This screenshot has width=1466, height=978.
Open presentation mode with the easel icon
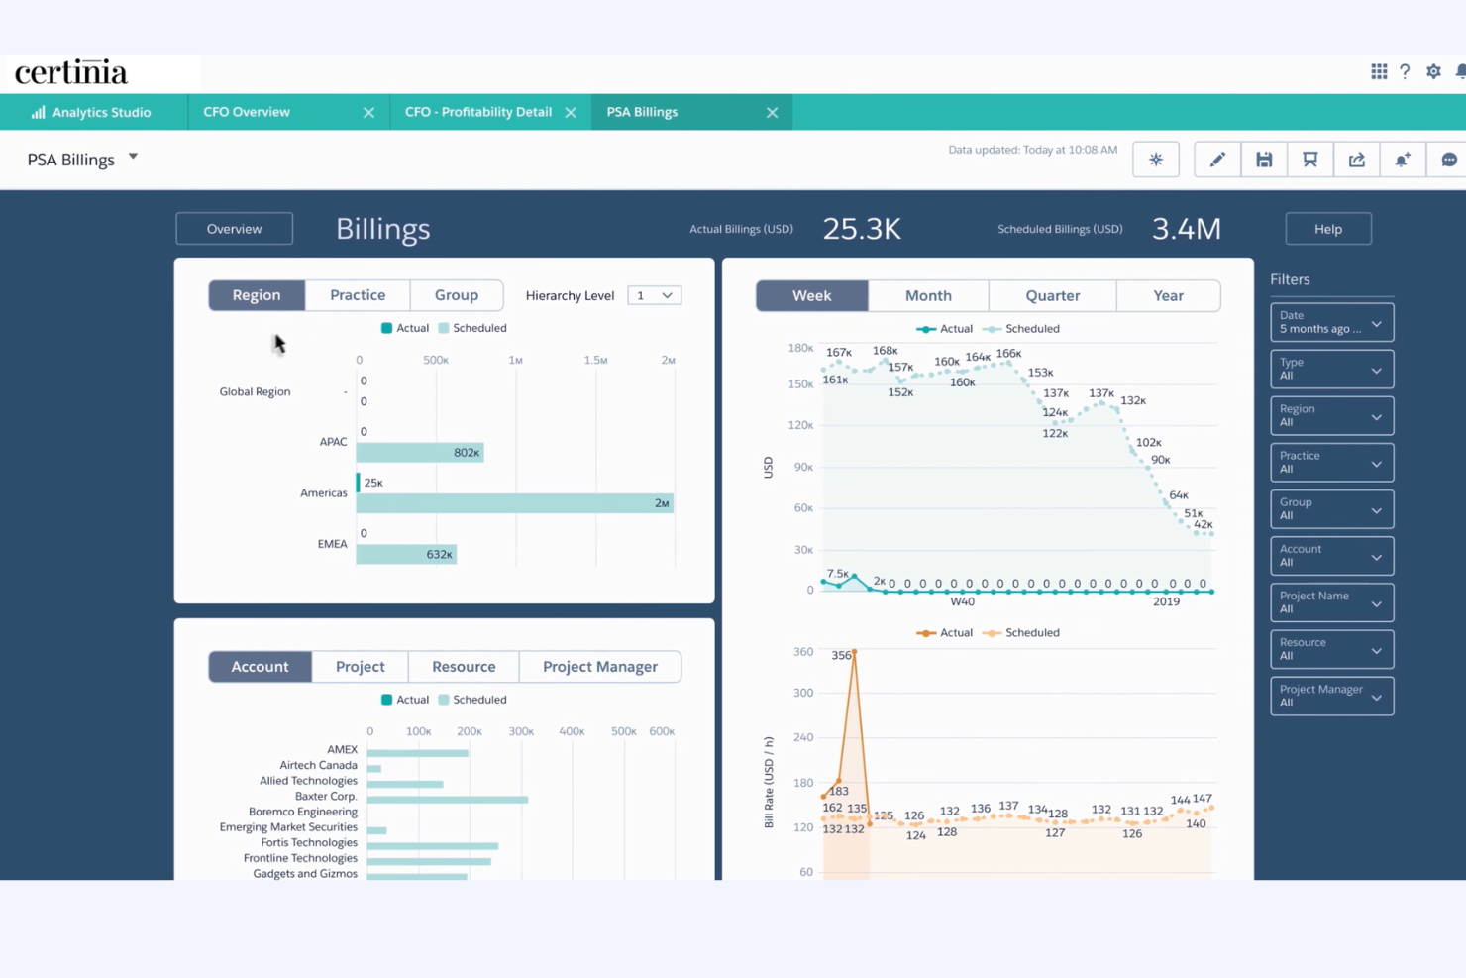[1310, 159]
